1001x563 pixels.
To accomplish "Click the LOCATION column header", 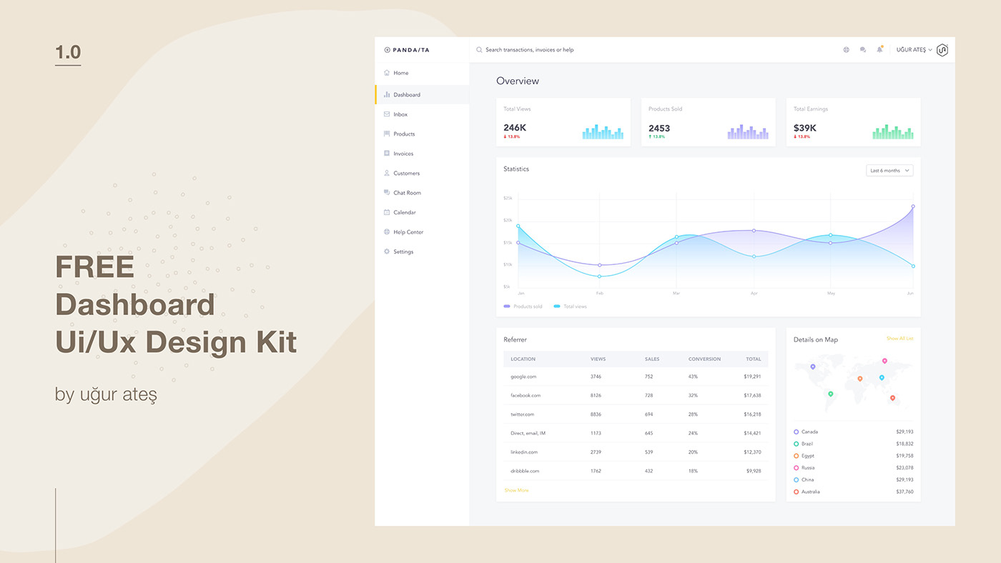I will (523, 359).
